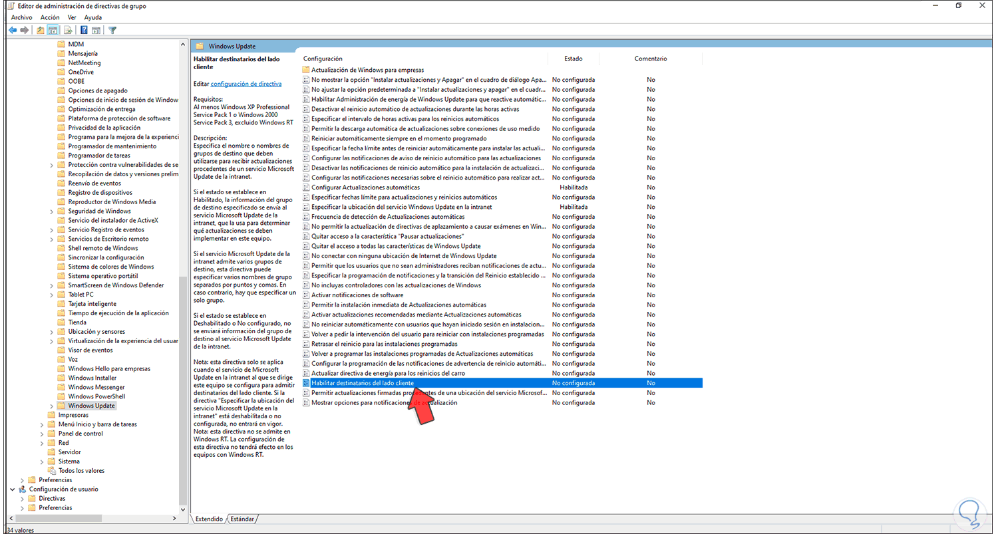
Task: Click the policy icon beside 'Activar notificaciones de software'
Action: [x=306, y=295]
